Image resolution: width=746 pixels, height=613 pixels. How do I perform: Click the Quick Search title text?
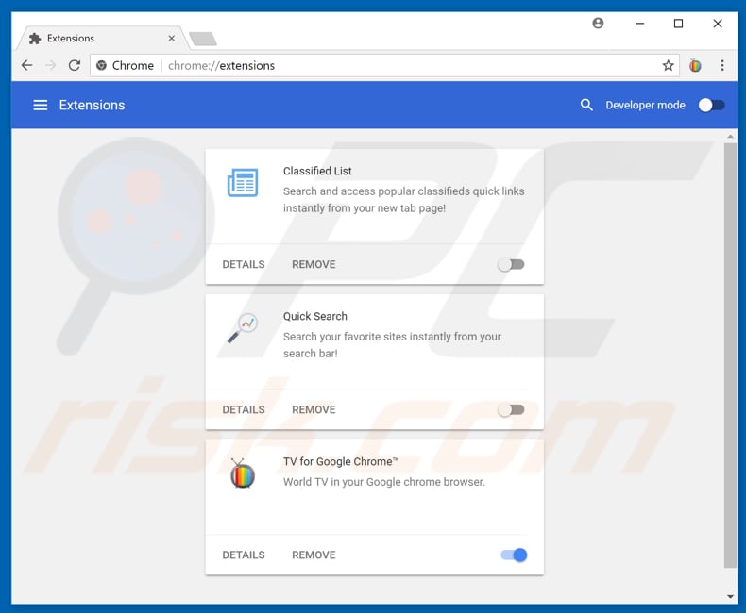click(x=315, y=317)
